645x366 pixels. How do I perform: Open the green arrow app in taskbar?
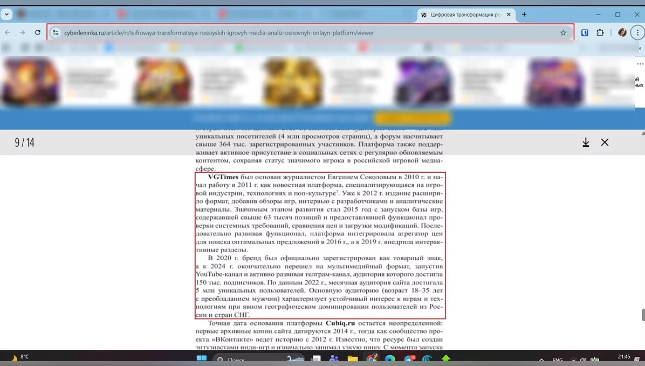[x=445, y=358]
